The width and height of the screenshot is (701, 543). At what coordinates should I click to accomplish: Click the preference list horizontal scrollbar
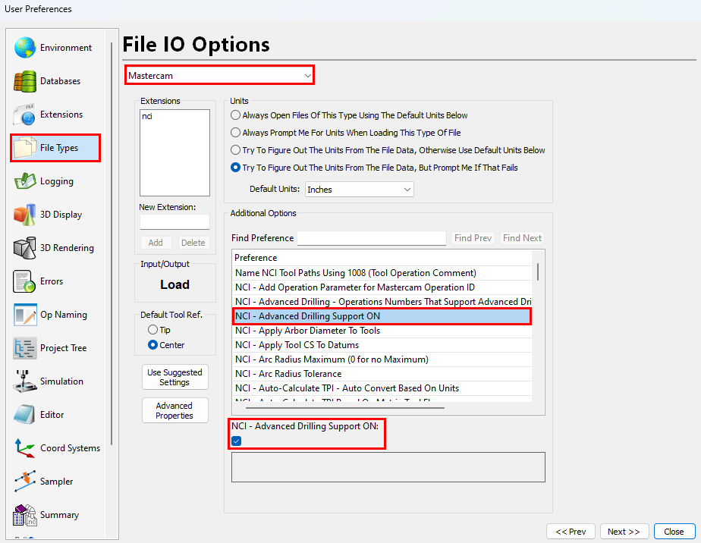tap(345, 407)
